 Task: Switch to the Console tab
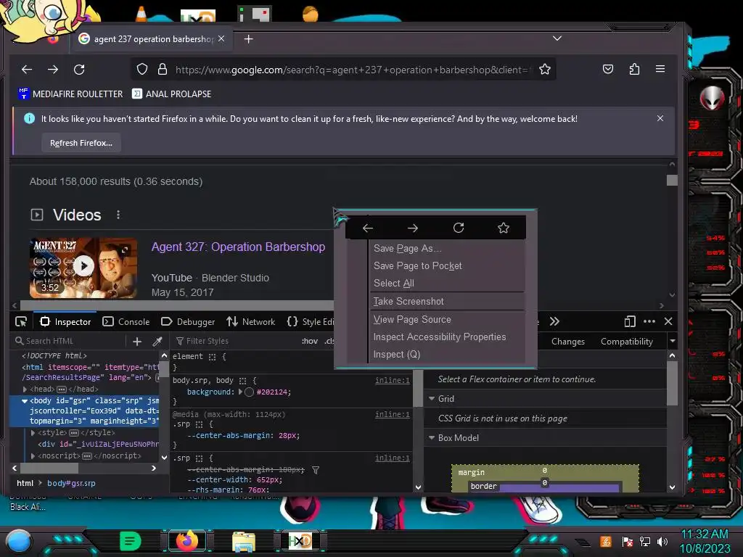click(x=126, y=321)
